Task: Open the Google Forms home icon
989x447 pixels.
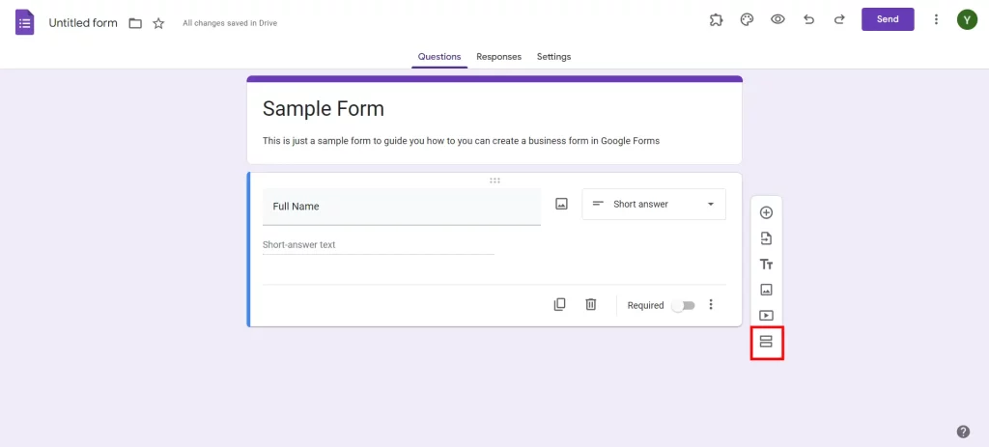Action: pyautogui.click(x=24, y=22)
